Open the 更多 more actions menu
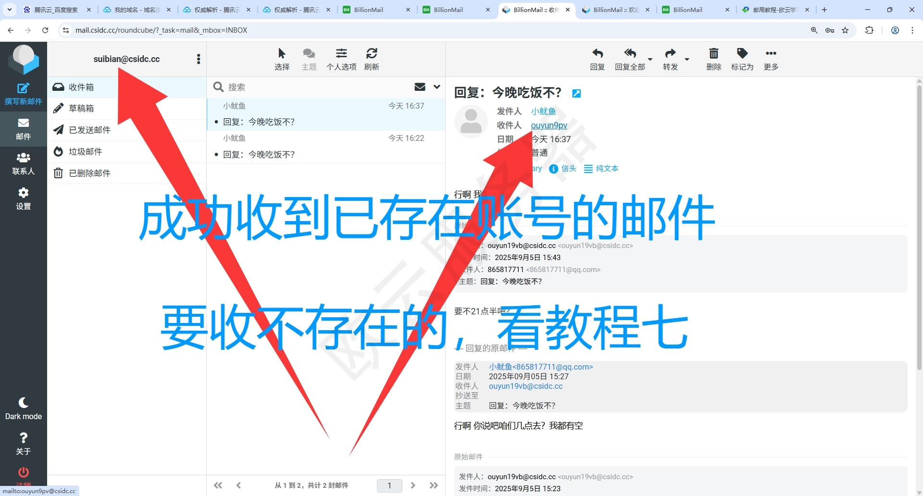923x496 pixels. coord(771,59)
